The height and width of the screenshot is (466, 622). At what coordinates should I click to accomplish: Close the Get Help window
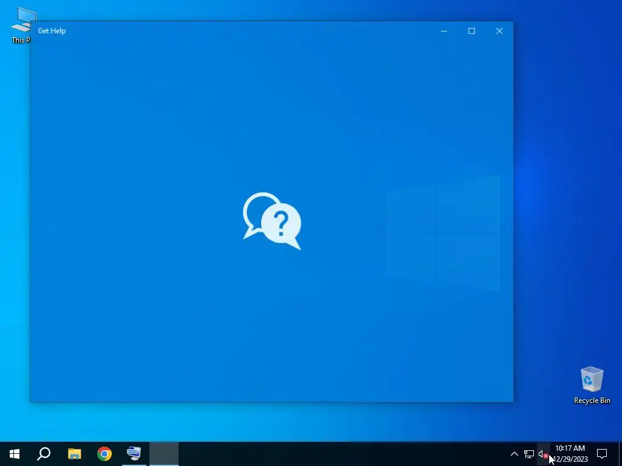499,31
